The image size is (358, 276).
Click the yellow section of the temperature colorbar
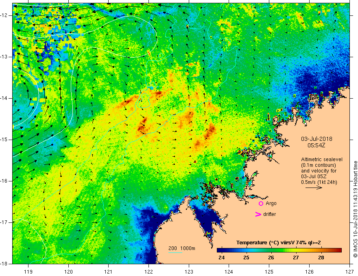(x=297, y=250)
